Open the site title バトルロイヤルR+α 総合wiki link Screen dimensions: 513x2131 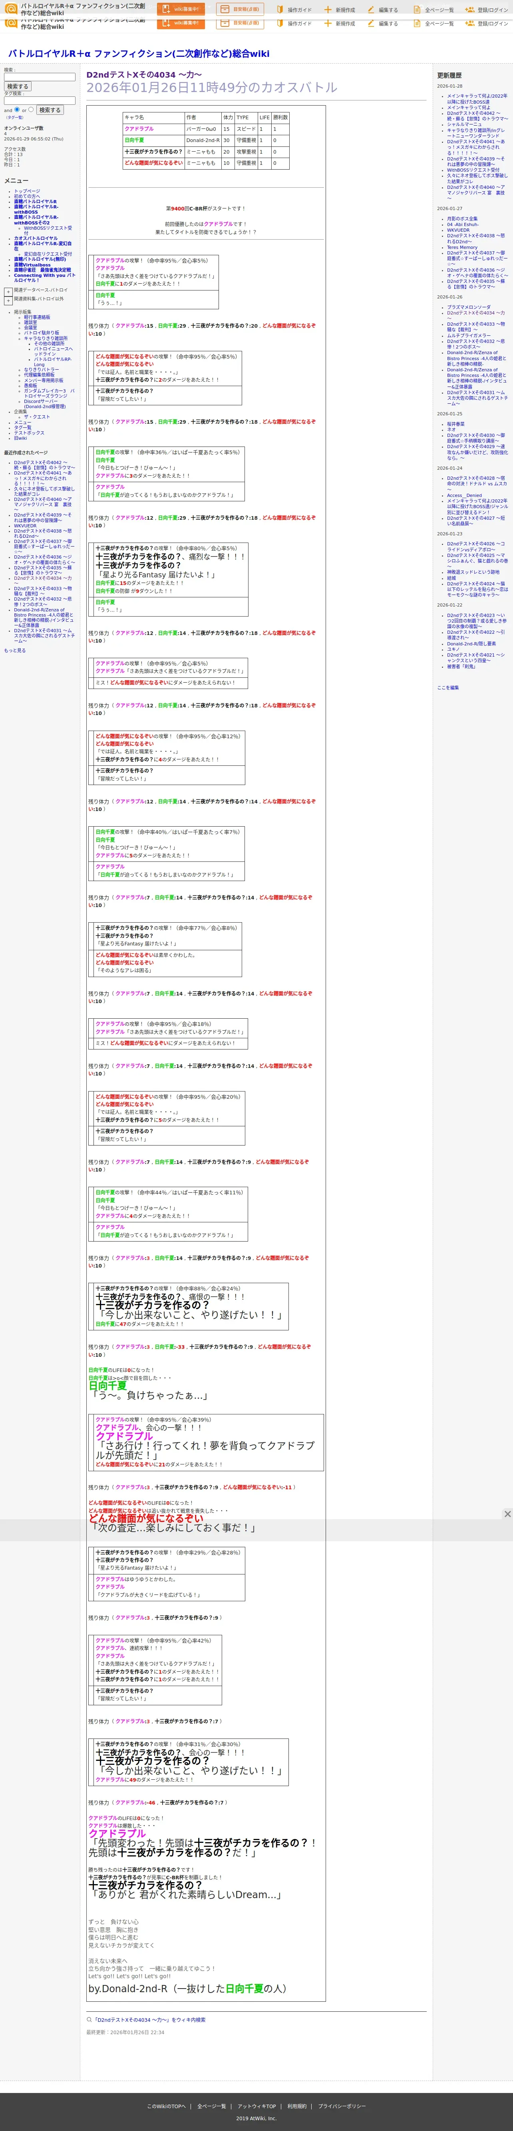[x=139, y=53]
